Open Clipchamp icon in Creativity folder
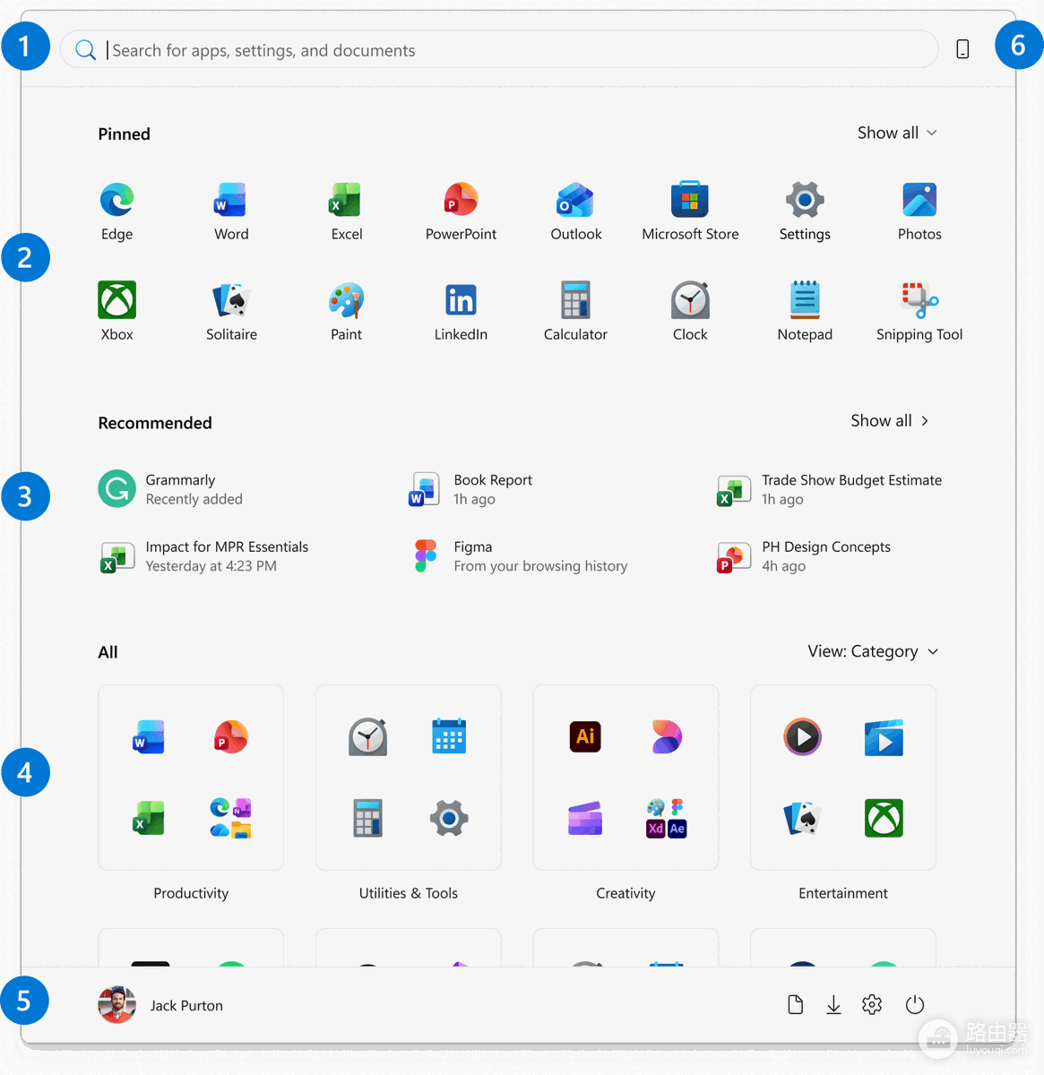1044x1075 pixels. click(585, 818)
